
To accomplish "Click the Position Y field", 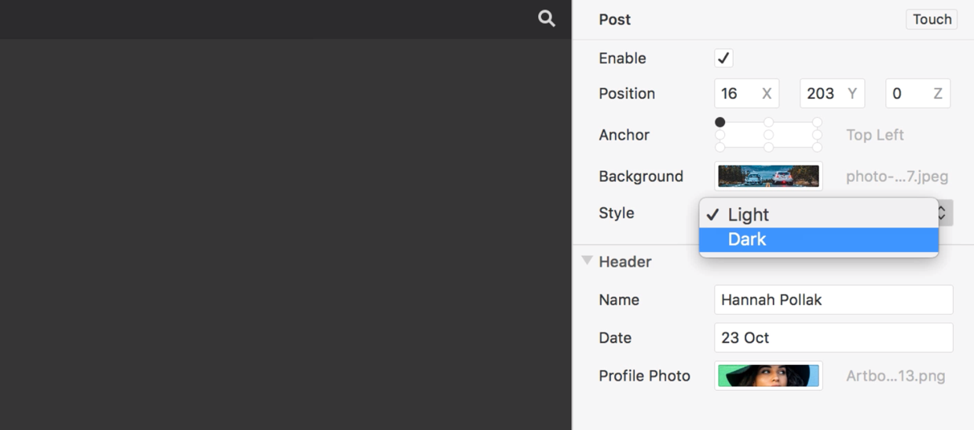I will pyautogui.click(x=832, y=93).
